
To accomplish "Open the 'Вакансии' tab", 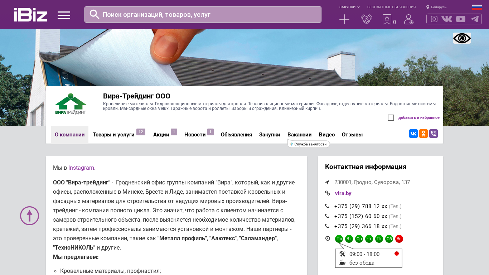I will pyautogui.click(x=299, y=135).
